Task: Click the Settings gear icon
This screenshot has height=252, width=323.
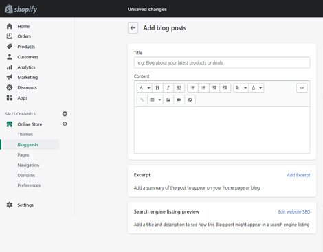Action: 10,205
